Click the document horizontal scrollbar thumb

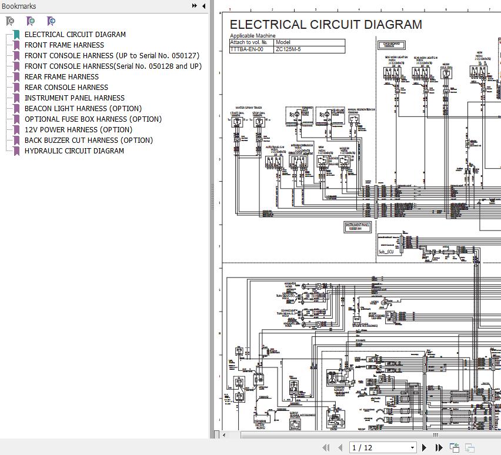(370, 435)
